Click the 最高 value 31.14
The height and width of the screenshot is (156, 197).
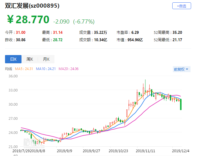(x=58, y=33)
